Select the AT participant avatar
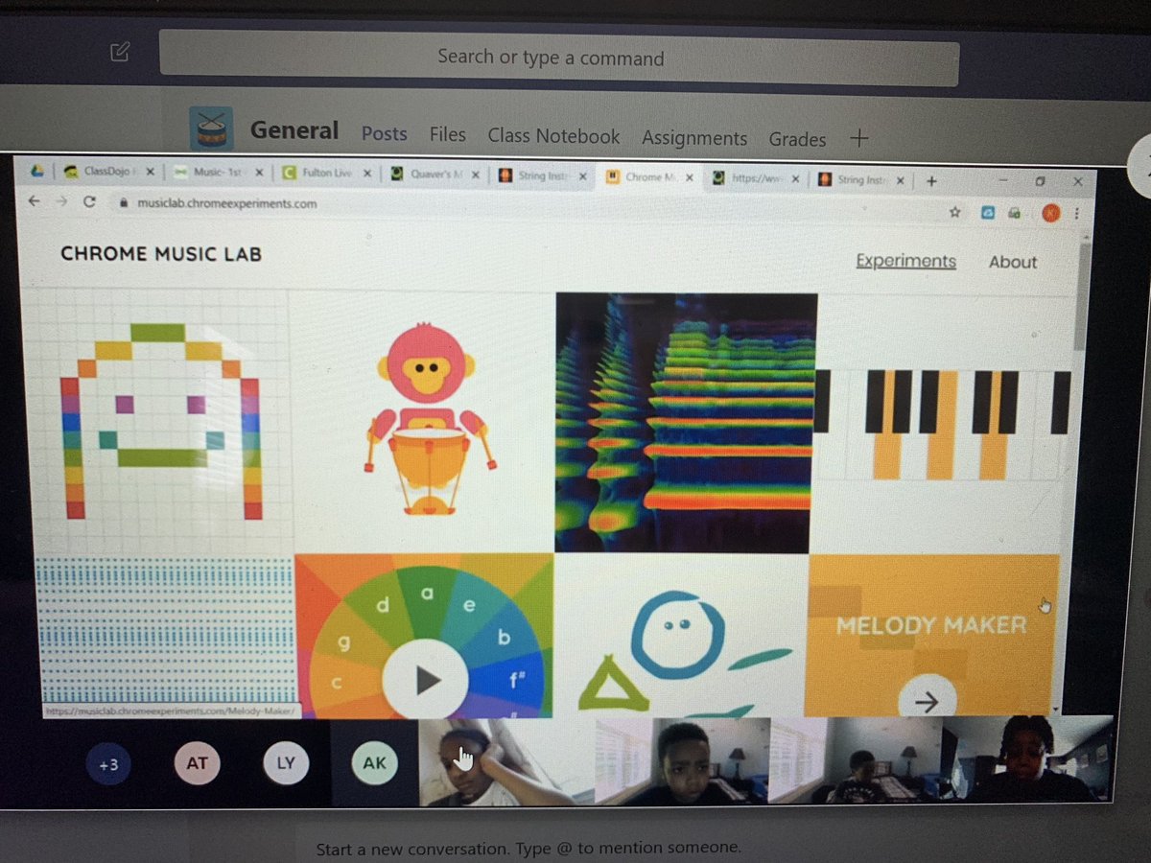1151x863 pixels. pyautogui.click(x=197, y=764)
